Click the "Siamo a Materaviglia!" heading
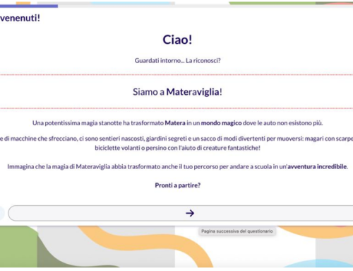 pyautogui.click(x=177, y=92)
